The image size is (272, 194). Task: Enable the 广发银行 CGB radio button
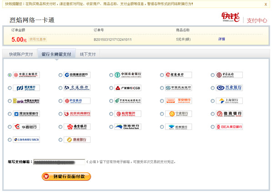click(x=111, y=88)
